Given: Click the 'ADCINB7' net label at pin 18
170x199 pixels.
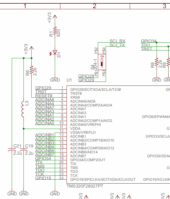Looking at the screenshot, I should point(45,155).
